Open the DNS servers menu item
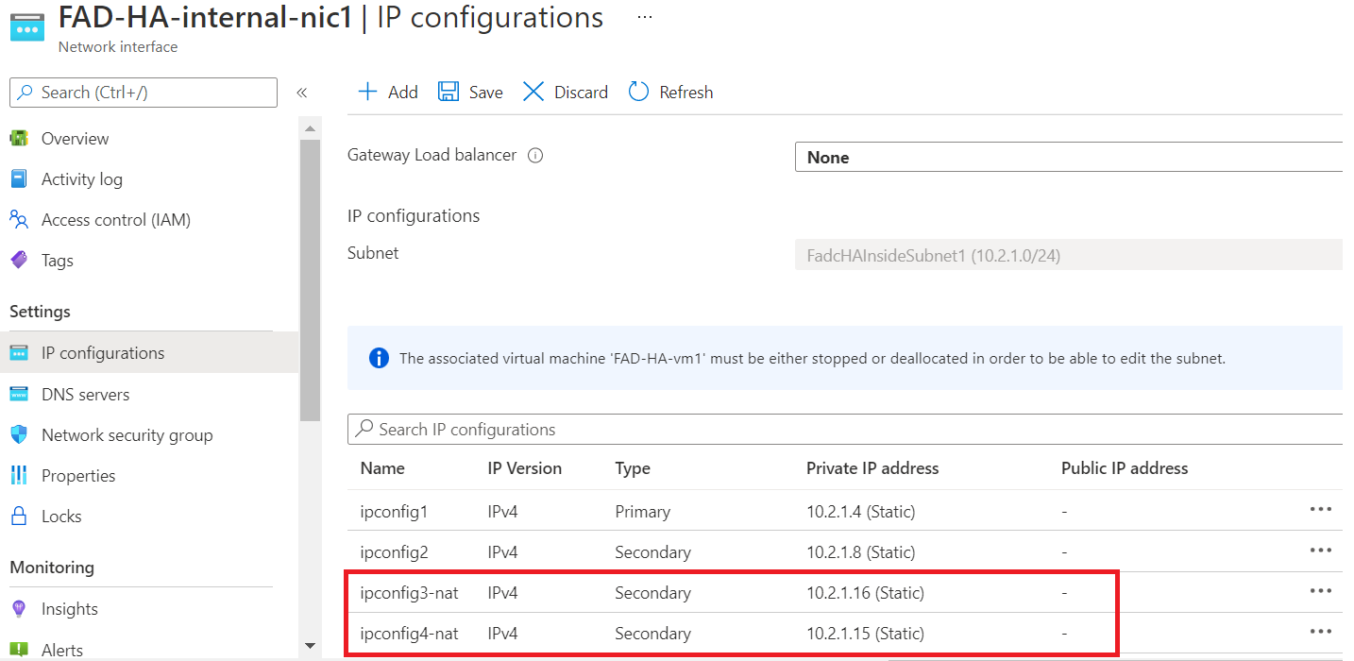The image size is (1354, 661). point(85,395)
